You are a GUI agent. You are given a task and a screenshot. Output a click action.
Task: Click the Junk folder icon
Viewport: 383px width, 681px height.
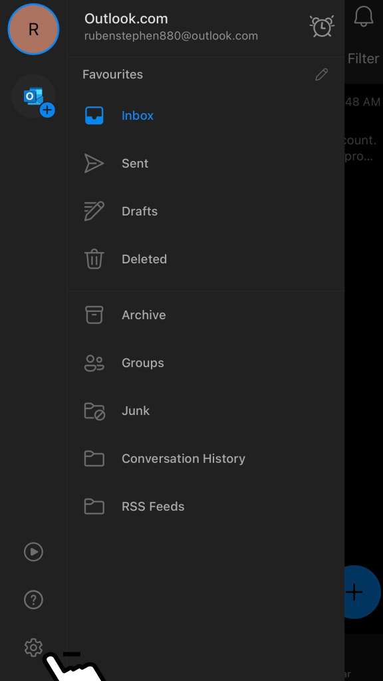[94, 411]
